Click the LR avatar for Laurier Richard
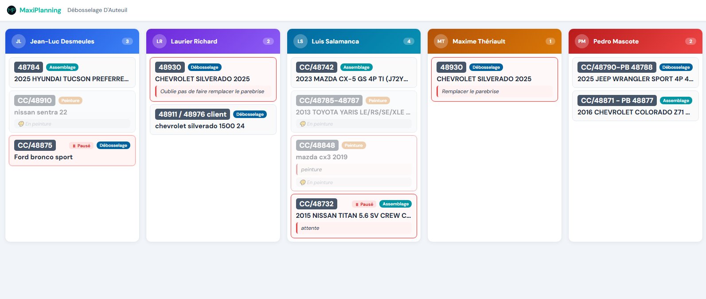Screen dimensions: 706x299 (x=160, y=41)
